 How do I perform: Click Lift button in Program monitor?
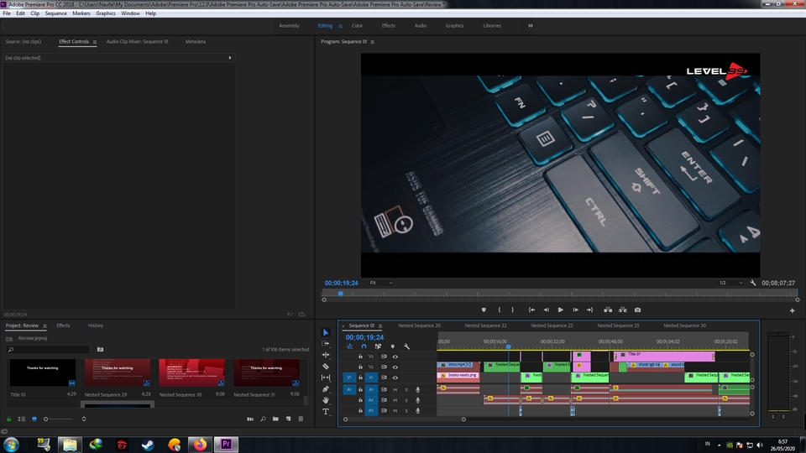608,310
